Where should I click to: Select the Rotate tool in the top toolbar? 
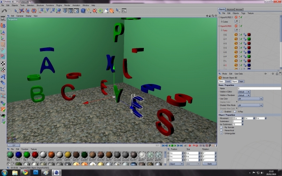click(x=34, y=11)
